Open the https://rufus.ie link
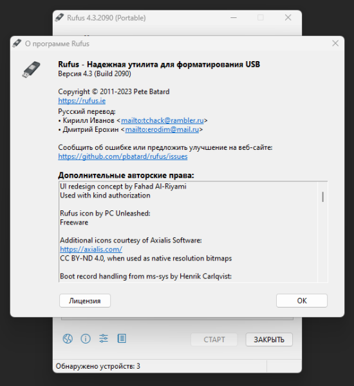The height and width of the screenshot is (386, 354). [82, 101]
